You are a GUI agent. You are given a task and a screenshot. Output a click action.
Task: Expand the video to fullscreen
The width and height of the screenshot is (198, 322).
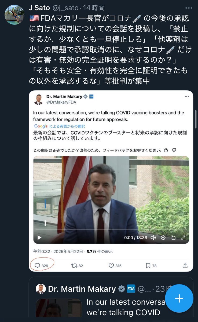183,237
